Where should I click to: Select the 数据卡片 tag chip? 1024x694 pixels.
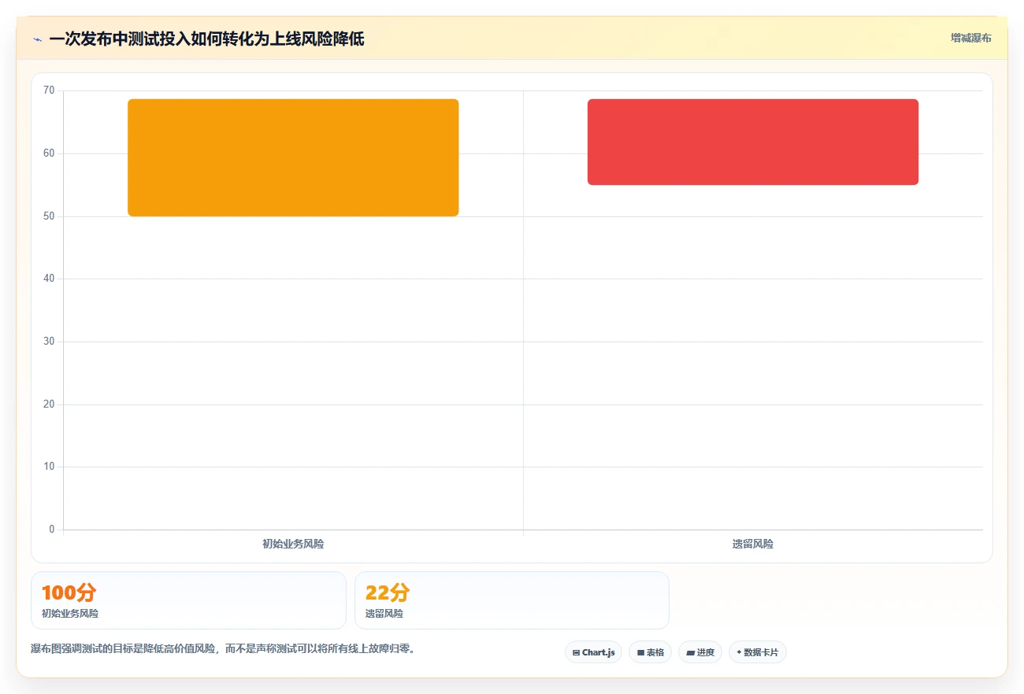(x=758, y=652)
